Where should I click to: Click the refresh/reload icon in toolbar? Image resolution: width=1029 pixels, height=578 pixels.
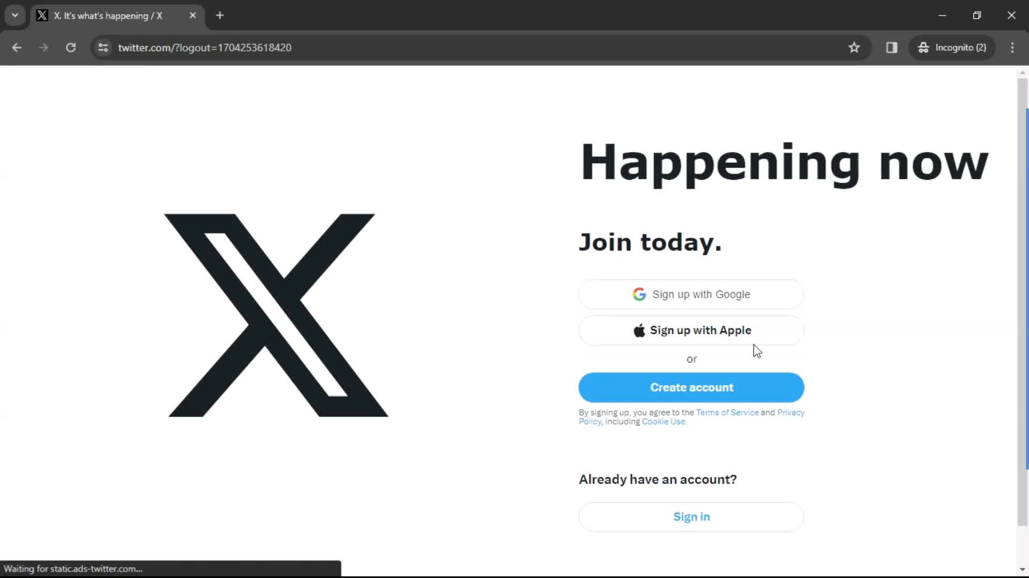click(70, 47)
